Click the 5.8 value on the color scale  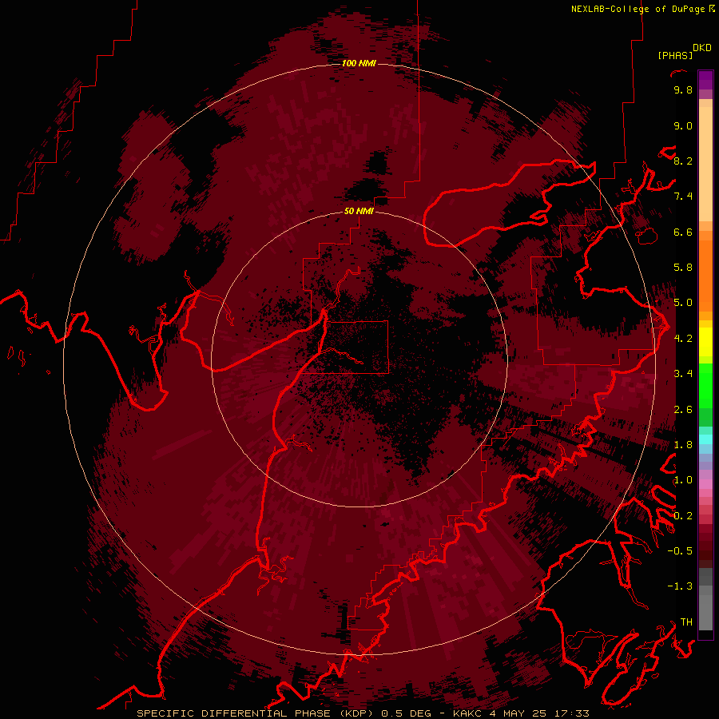[683, 268]
